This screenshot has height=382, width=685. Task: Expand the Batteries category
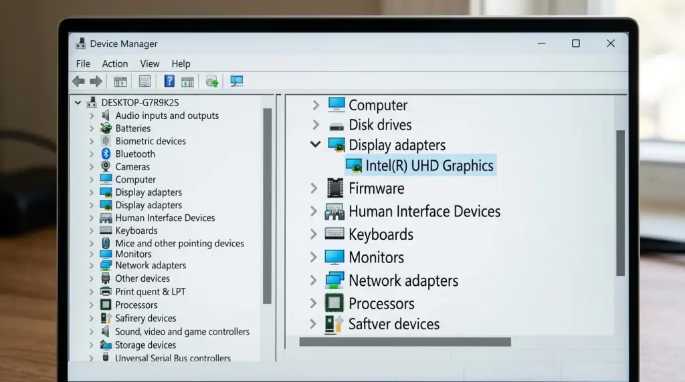[x=91, y=128]
